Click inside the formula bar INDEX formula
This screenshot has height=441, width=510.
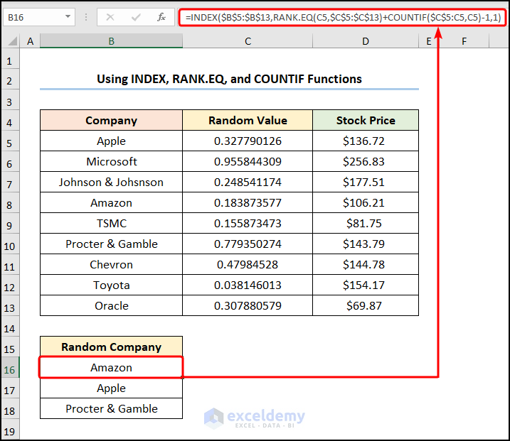point(343,17)
